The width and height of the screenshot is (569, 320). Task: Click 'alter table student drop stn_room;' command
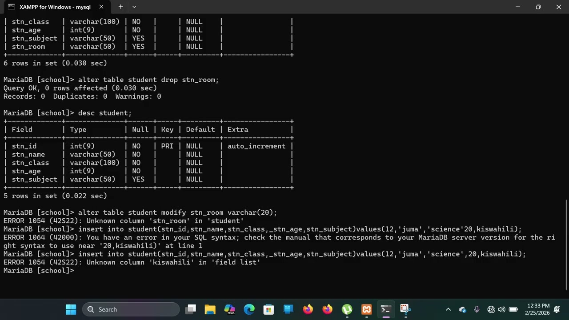point(148,80)
